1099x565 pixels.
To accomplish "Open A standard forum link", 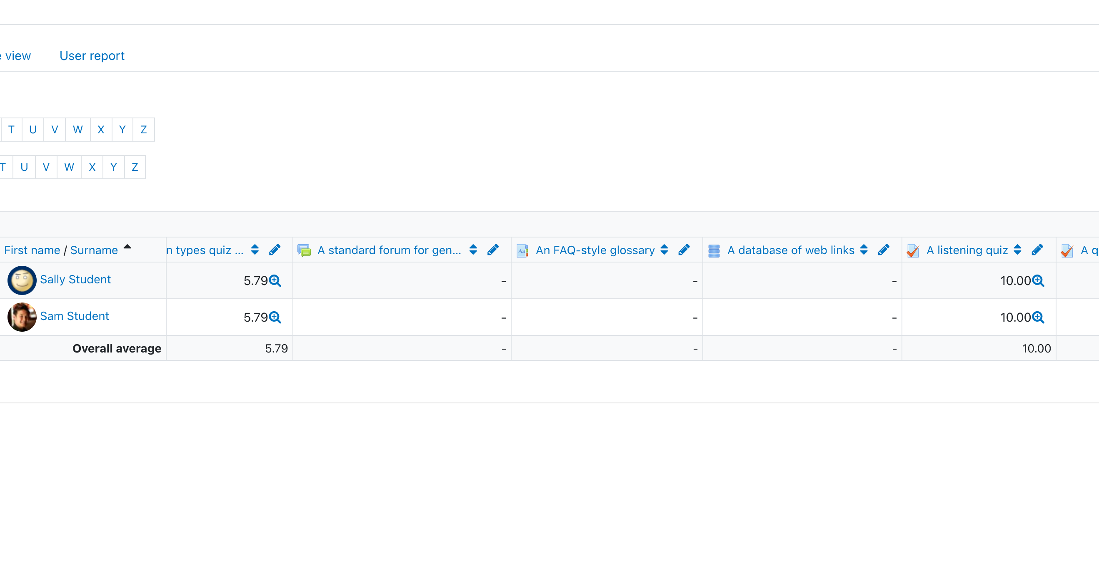I will 389,250.
